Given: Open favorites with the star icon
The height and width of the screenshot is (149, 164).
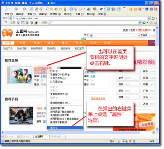Looking at the screenshot, I should click(x=51, y=9).
